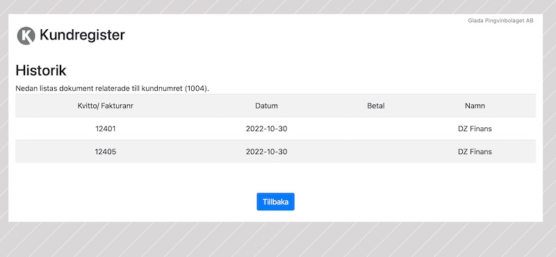556x257 pixels.
Task: Click the Namn column header
Action: point(475,106)
